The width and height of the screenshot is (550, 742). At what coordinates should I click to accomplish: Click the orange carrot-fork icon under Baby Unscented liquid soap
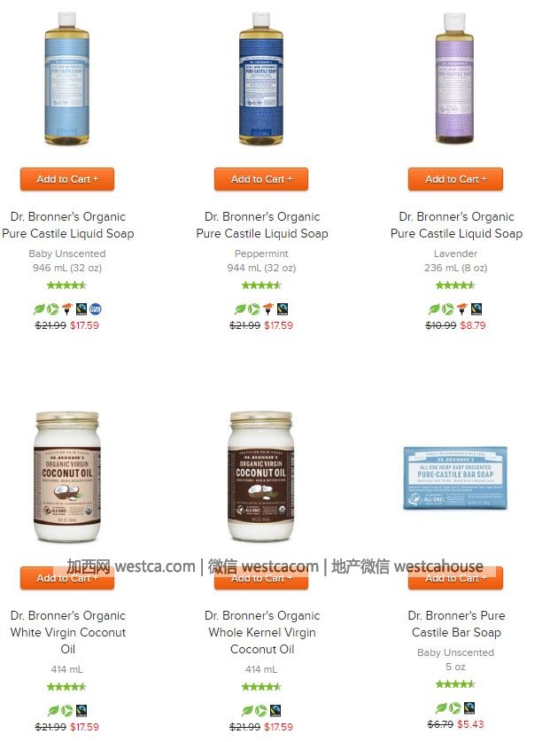[x=67, y=309]
